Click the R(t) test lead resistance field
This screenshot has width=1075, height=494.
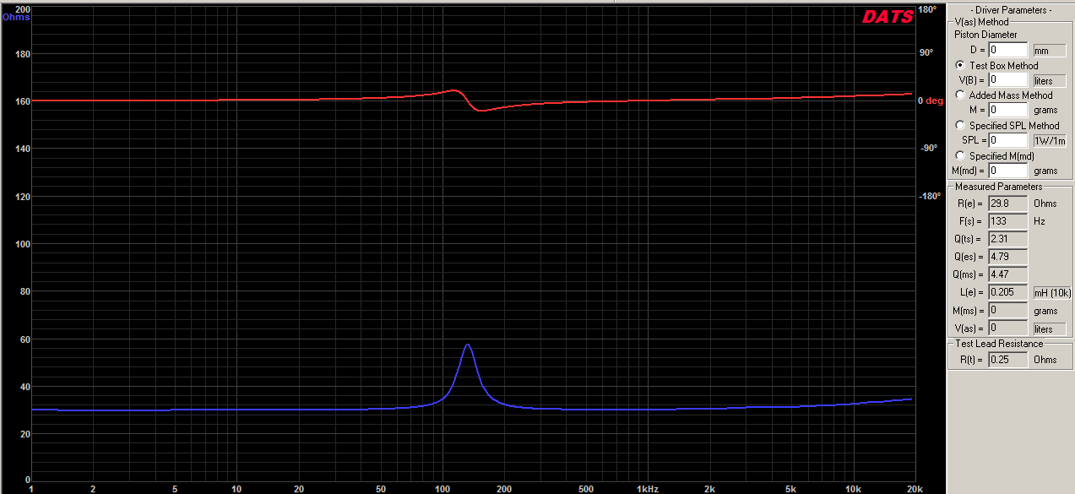pos(1008,360)
